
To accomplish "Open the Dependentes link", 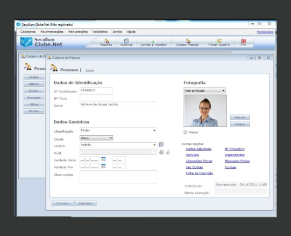I will point(234,155).
